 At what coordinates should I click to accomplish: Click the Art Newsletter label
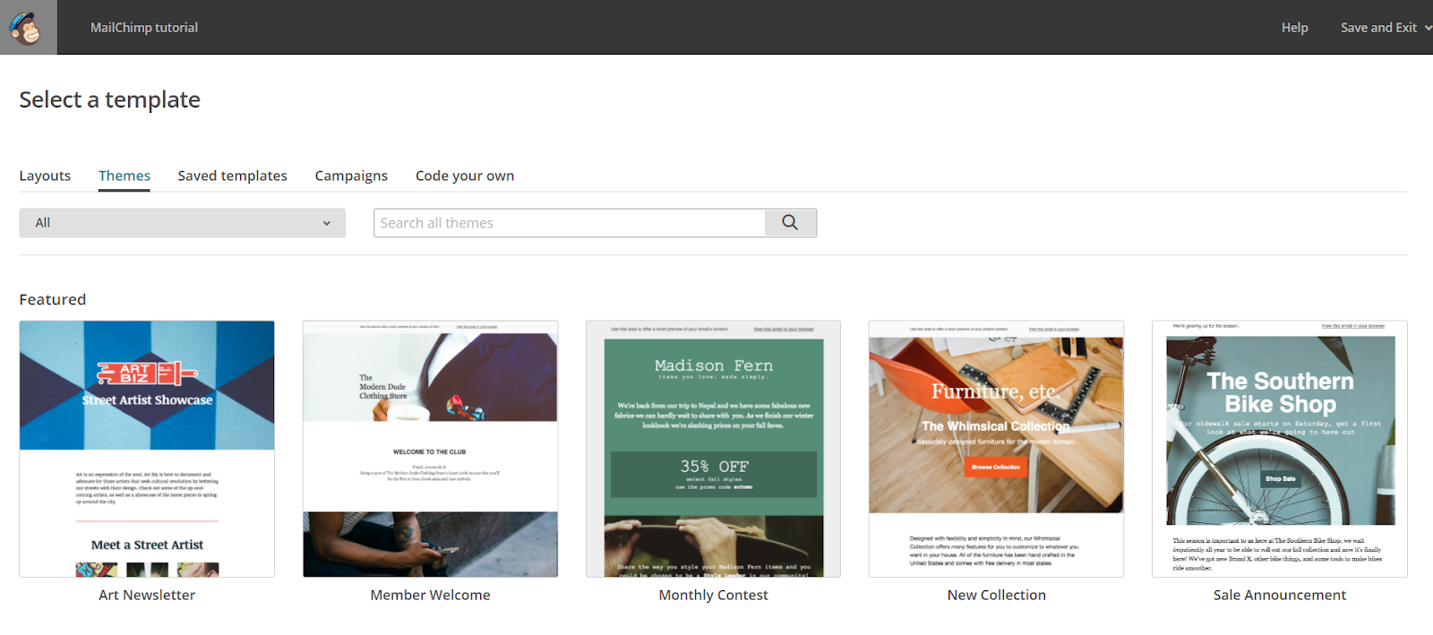147,595
